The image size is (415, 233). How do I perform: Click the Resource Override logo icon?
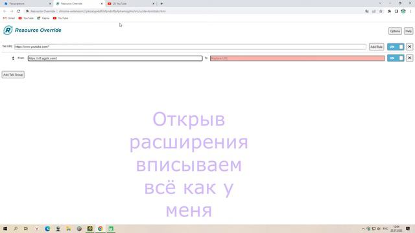pos(8,30)
